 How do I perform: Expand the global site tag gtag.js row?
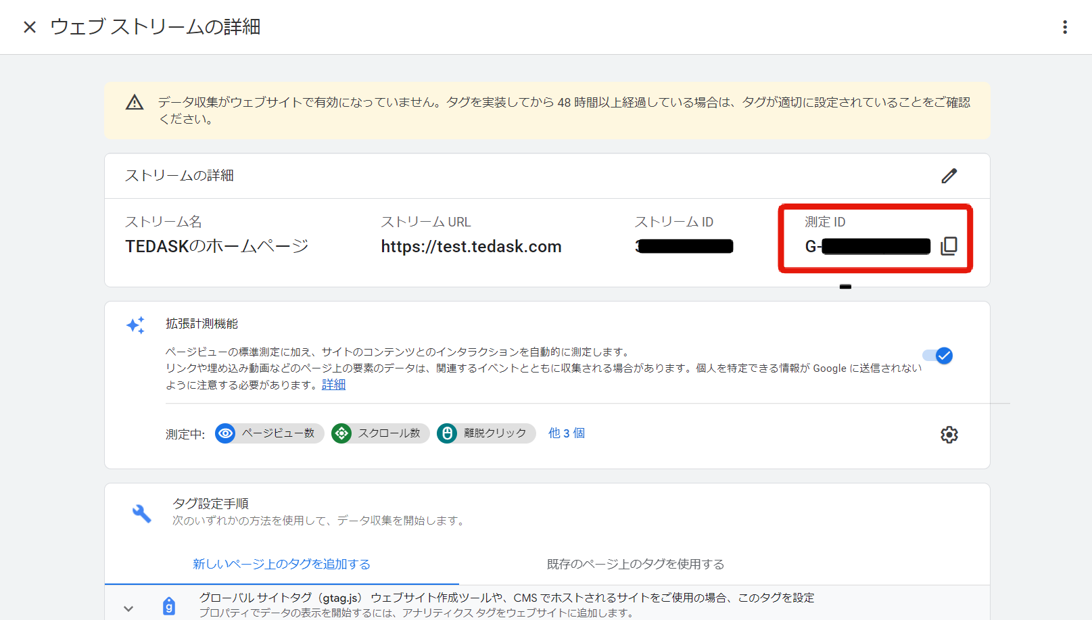128,609
